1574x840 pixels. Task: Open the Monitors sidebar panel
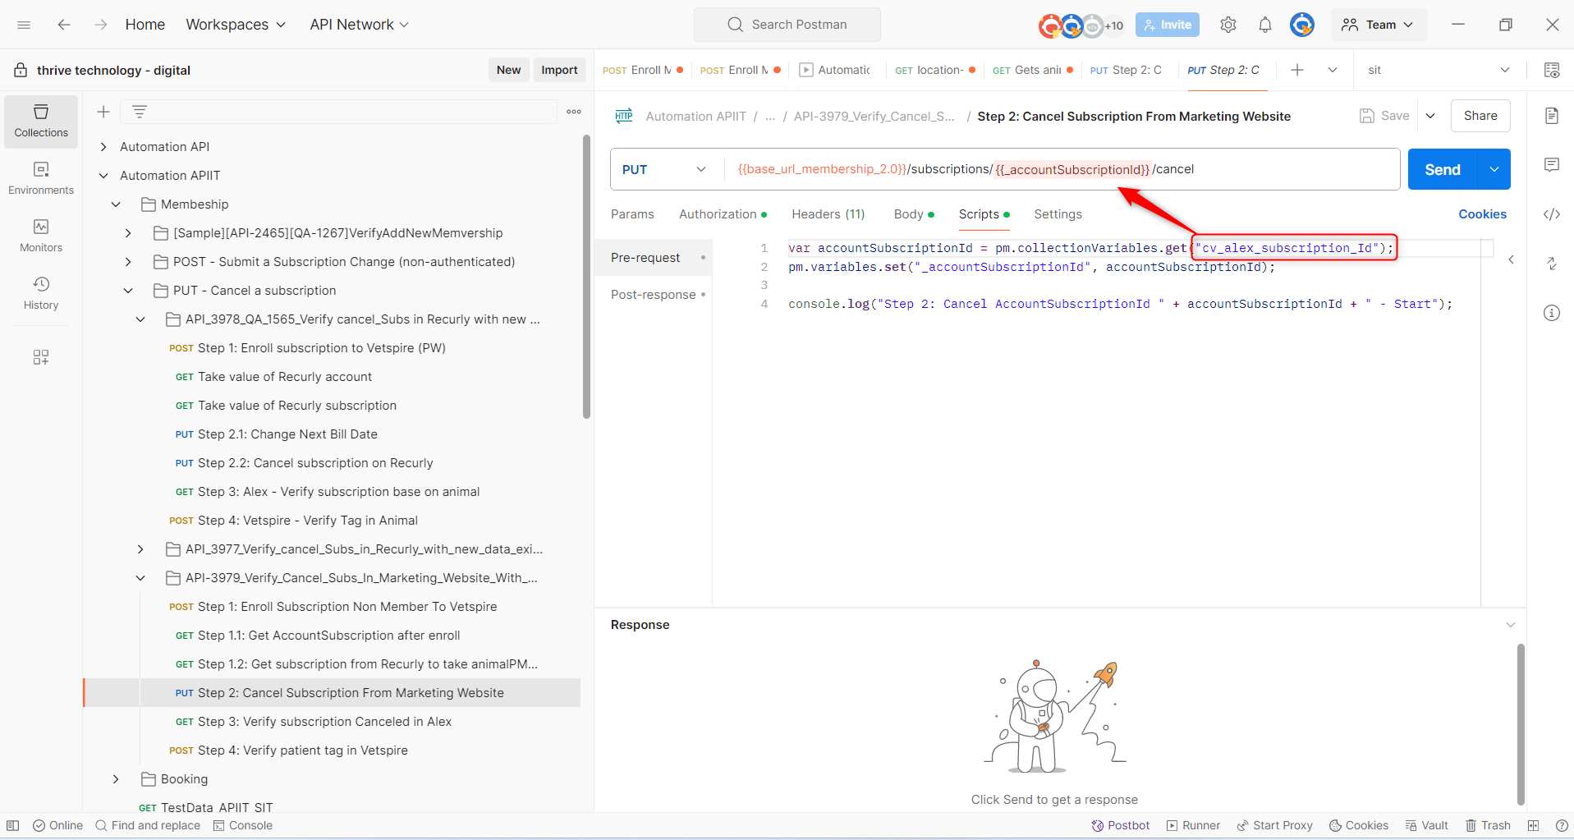click(41, 236)
